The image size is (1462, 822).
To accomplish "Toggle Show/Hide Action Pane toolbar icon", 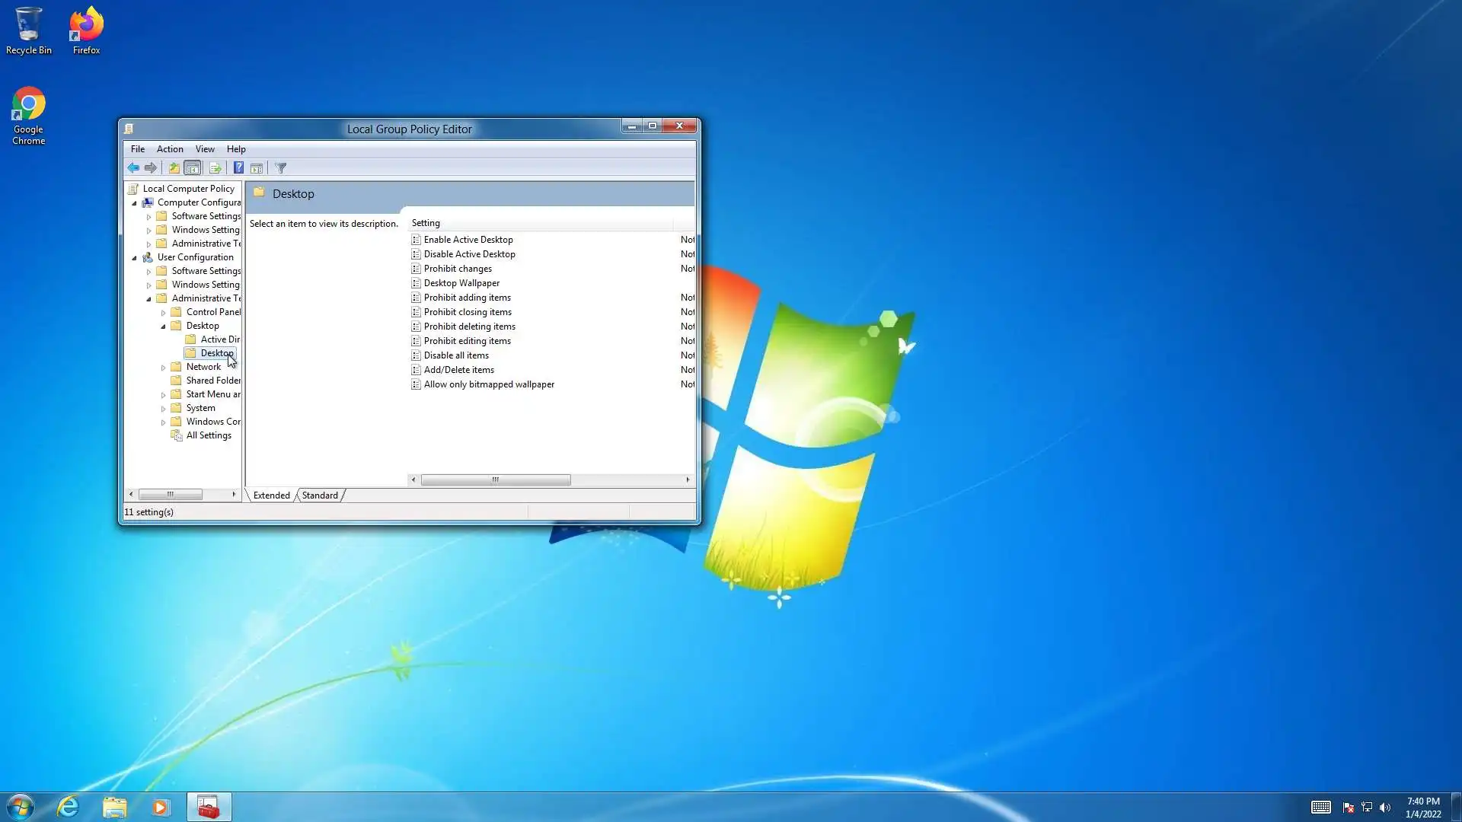I will click(x=257, y=168).
